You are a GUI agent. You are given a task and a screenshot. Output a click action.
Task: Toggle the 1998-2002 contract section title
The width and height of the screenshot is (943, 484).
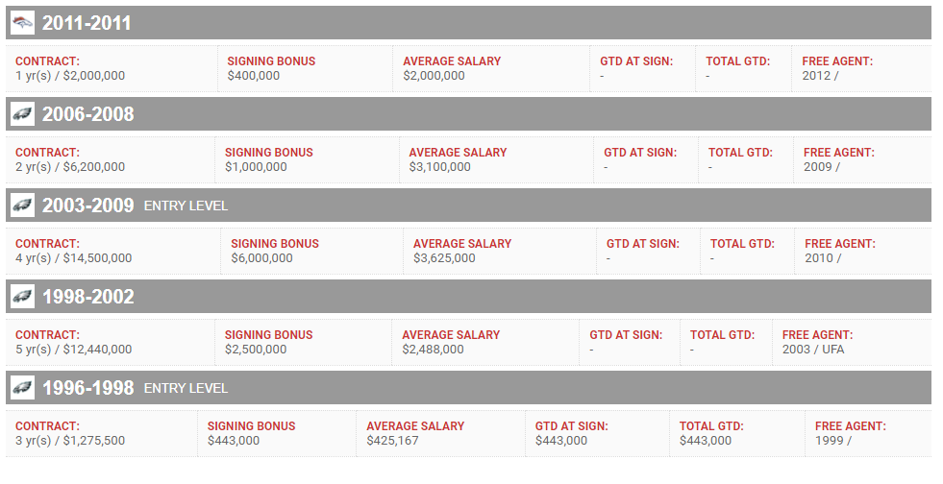87,297
